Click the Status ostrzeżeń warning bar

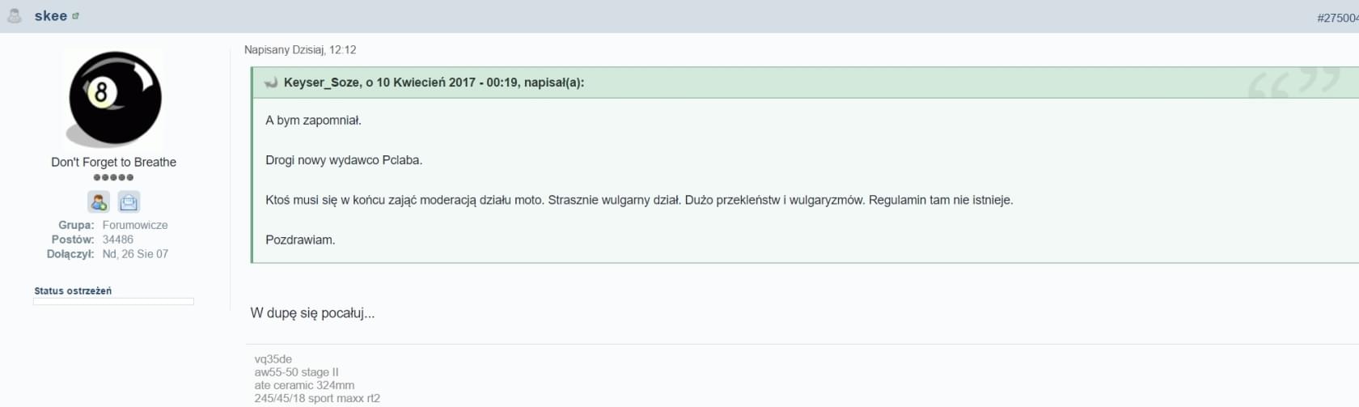click(x=113, y=302)
